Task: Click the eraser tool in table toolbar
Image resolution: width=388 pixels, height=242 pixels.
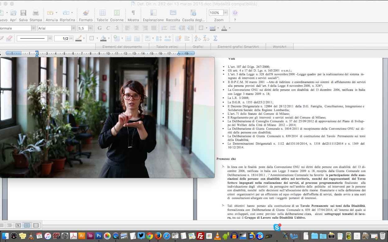Action: [x=9, y=39]
